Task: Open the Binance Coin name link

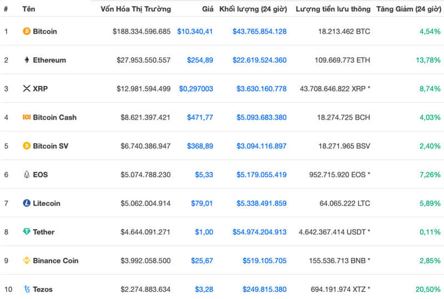Action: coord(56,261)
